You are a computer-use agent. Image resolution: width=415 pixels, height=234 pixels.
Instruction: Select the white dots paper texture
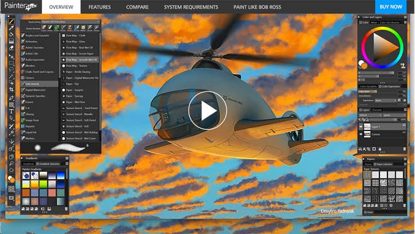[x=375, y=183]
